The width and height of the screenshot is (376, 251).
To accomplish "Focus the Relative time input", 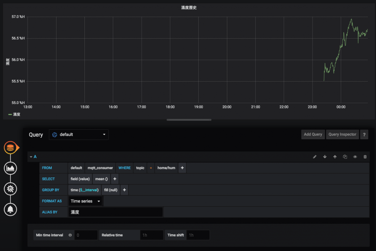I will 152,235.
